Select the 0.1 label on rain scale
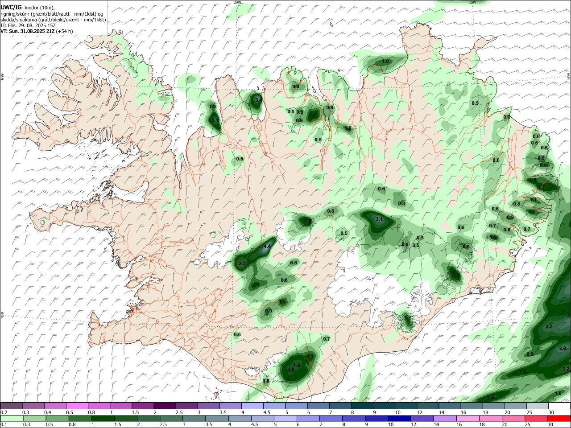Screen dimensions: 571x428 4,425
